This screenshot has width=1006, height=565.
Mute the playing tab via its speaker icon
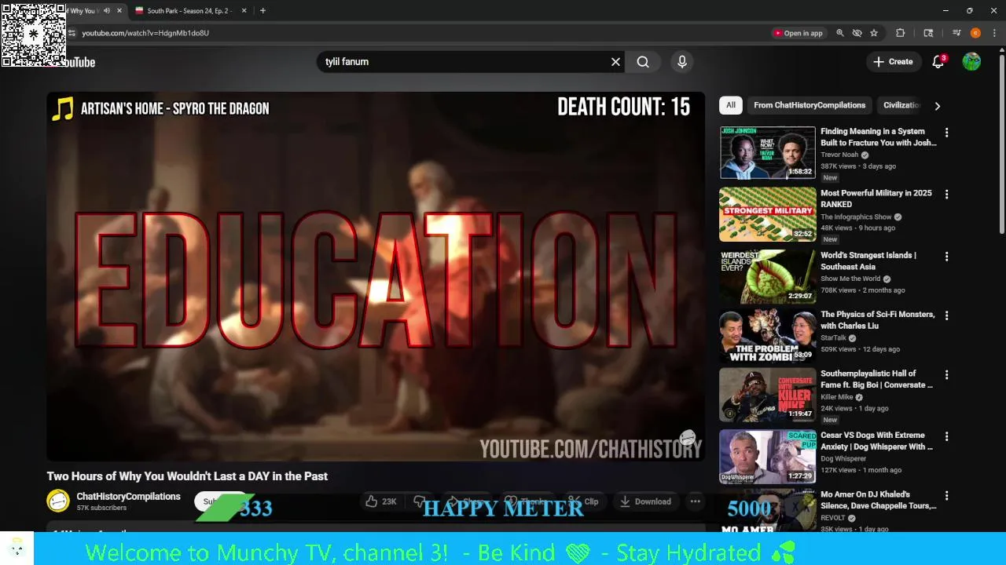(107, 11)
